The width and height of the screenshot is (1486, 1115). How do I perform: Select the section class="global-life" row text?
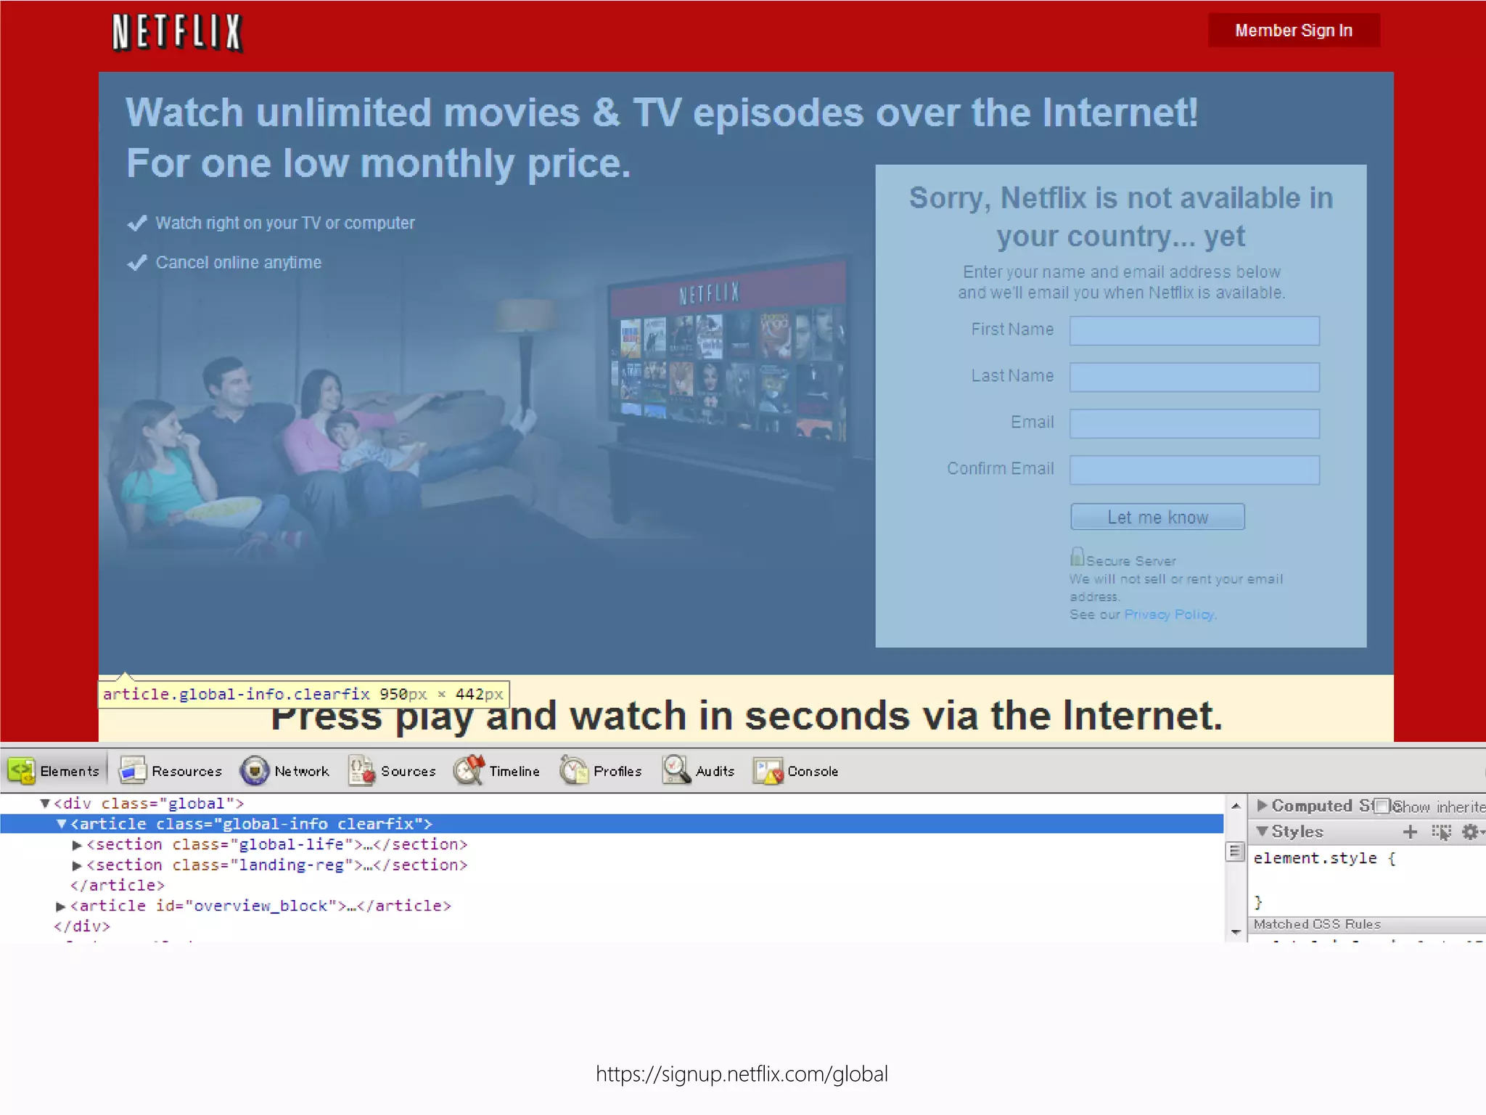coord(277,845)
